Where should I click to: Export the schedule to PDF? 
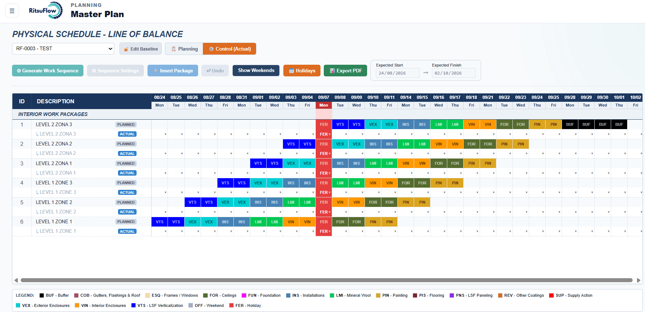(345, 71)
